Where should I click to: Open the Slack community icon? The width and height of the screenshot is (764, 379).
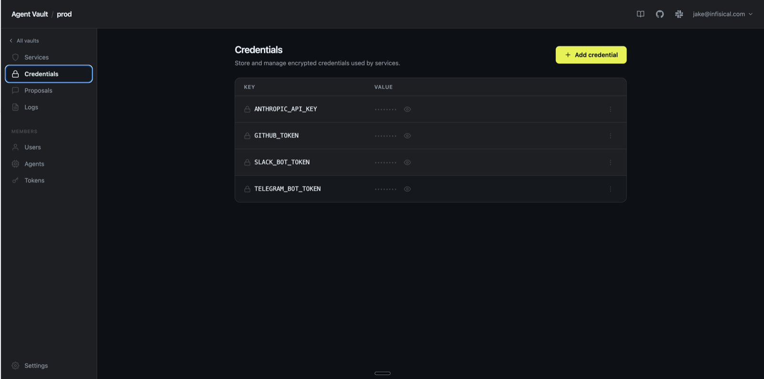click(x=679, y=14)
